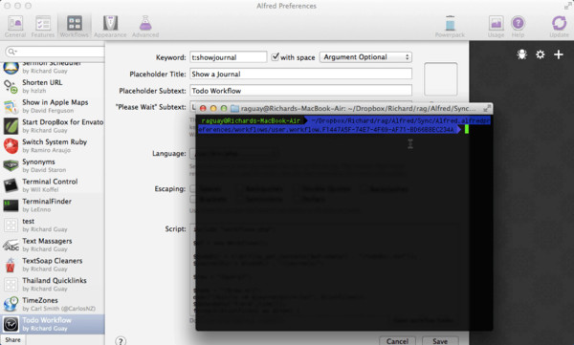This screenshot has width=574, height=345.
Task: Click the TextSoap Cleaners icon
Action: [x=11, y=264]
